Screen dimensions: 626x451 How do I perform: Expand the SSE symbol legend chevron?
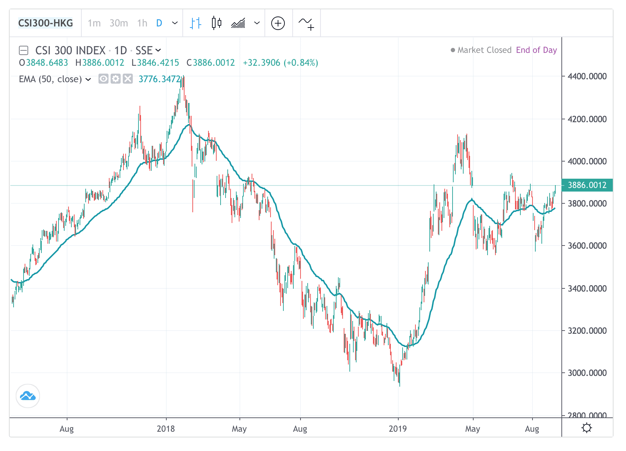(x=158, y=50)
